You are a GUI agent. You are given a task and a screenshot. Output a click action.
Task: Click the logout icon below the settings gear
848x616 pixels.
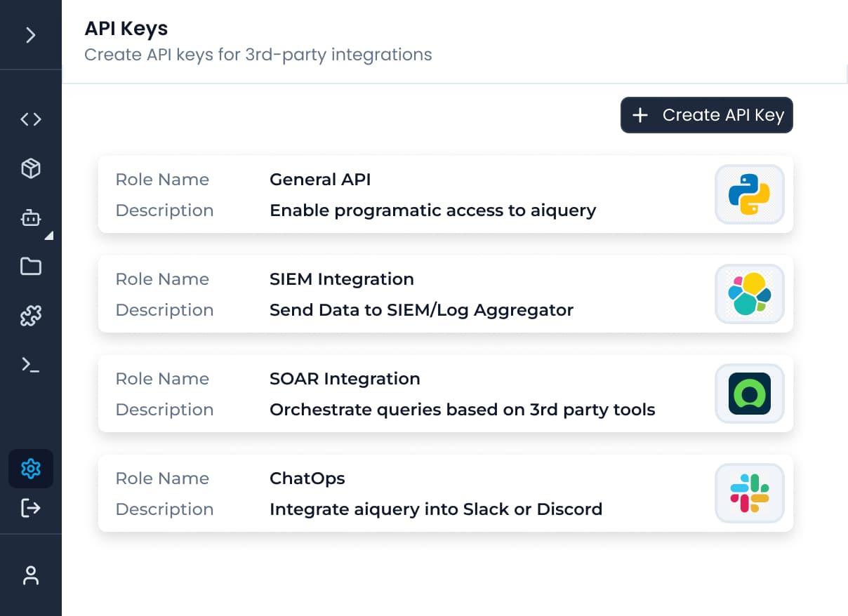(31, 508)
